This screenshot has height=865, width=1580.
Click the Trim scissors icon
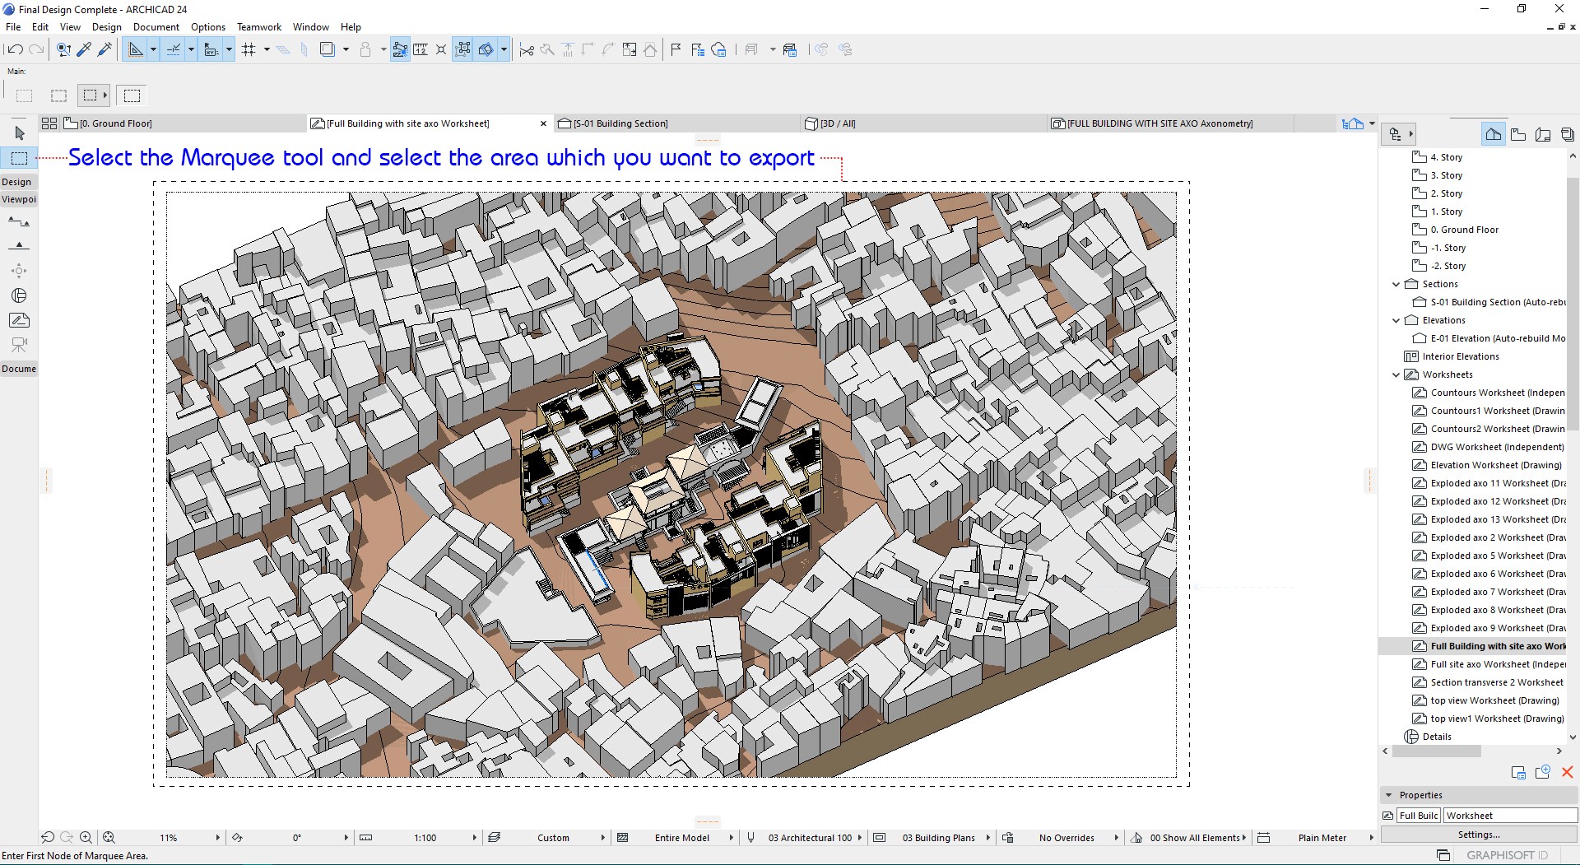(527, 50)
